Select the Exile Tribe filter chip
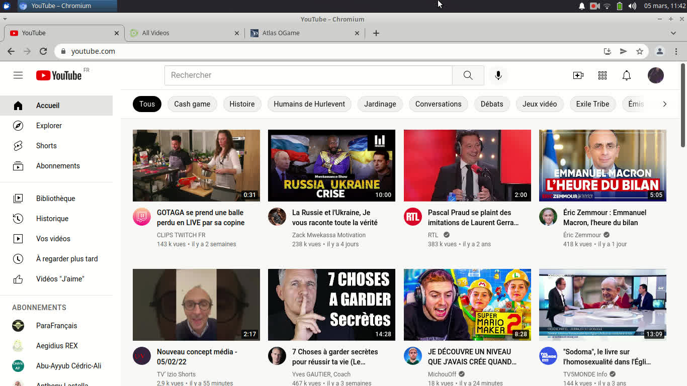Viewport: 687px width, 386px height. pos(592,104)
